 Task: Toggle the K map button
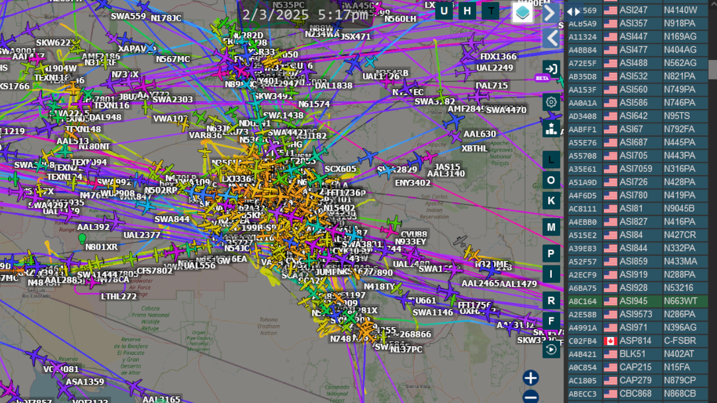click(x=551, y=200)
